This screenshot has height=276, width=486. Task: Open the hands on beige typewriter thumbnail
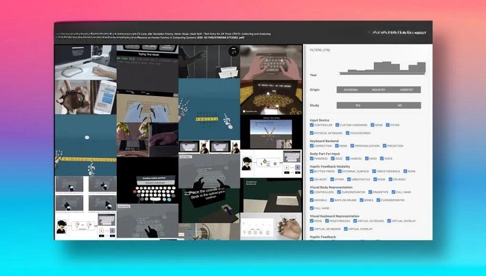(x=271, y=63)
